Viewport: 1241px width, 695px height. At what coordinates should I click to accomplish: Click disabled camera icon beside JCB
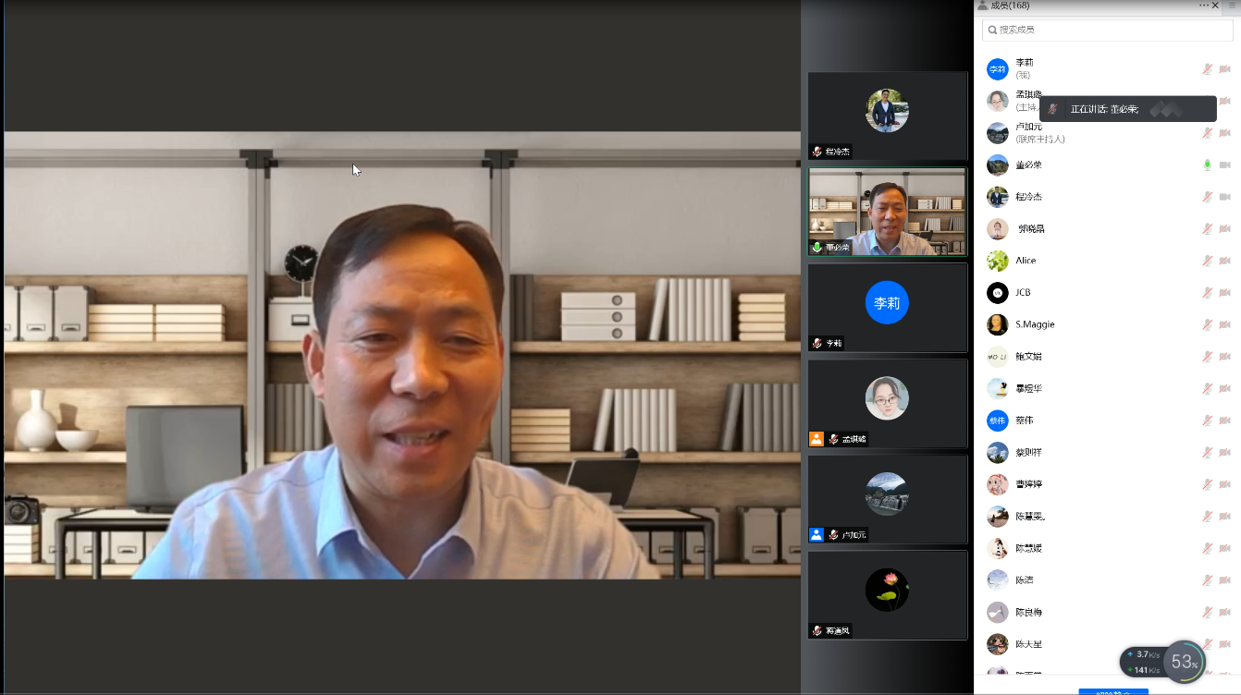click(x=1224, y=293)
